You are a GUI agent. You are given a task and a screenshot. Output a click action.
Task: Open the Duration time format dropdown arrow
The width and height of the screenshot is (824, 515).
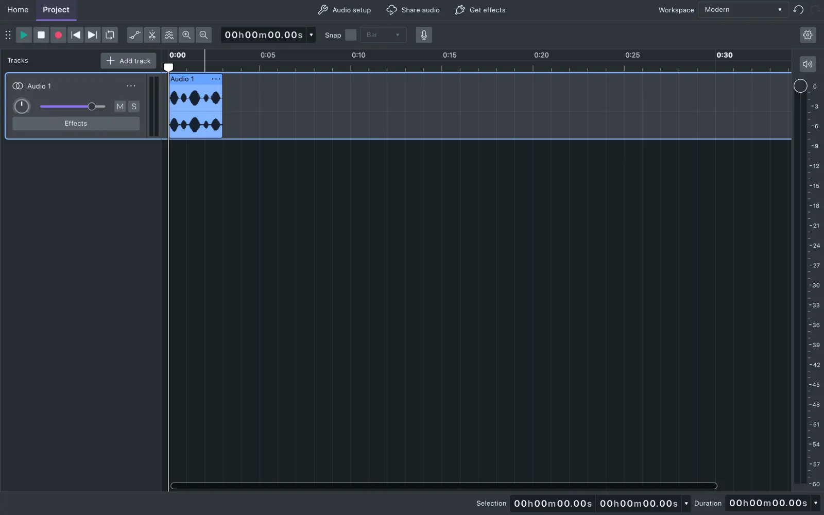click(x=815, y=503)
